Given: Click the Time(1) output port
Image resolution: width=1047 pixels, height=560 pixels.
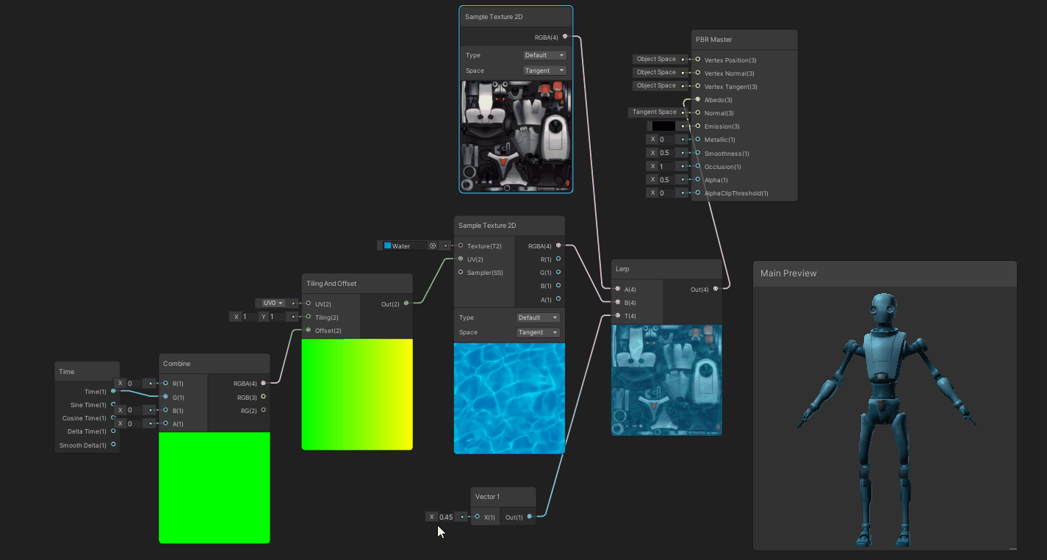Looking at the screenshot, I should point(113,391).
